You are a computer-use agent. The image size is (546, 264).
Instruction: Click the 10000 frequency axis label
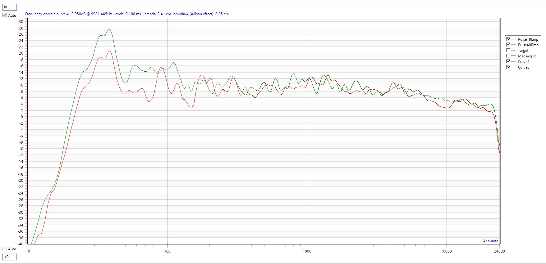pos(446,251)
